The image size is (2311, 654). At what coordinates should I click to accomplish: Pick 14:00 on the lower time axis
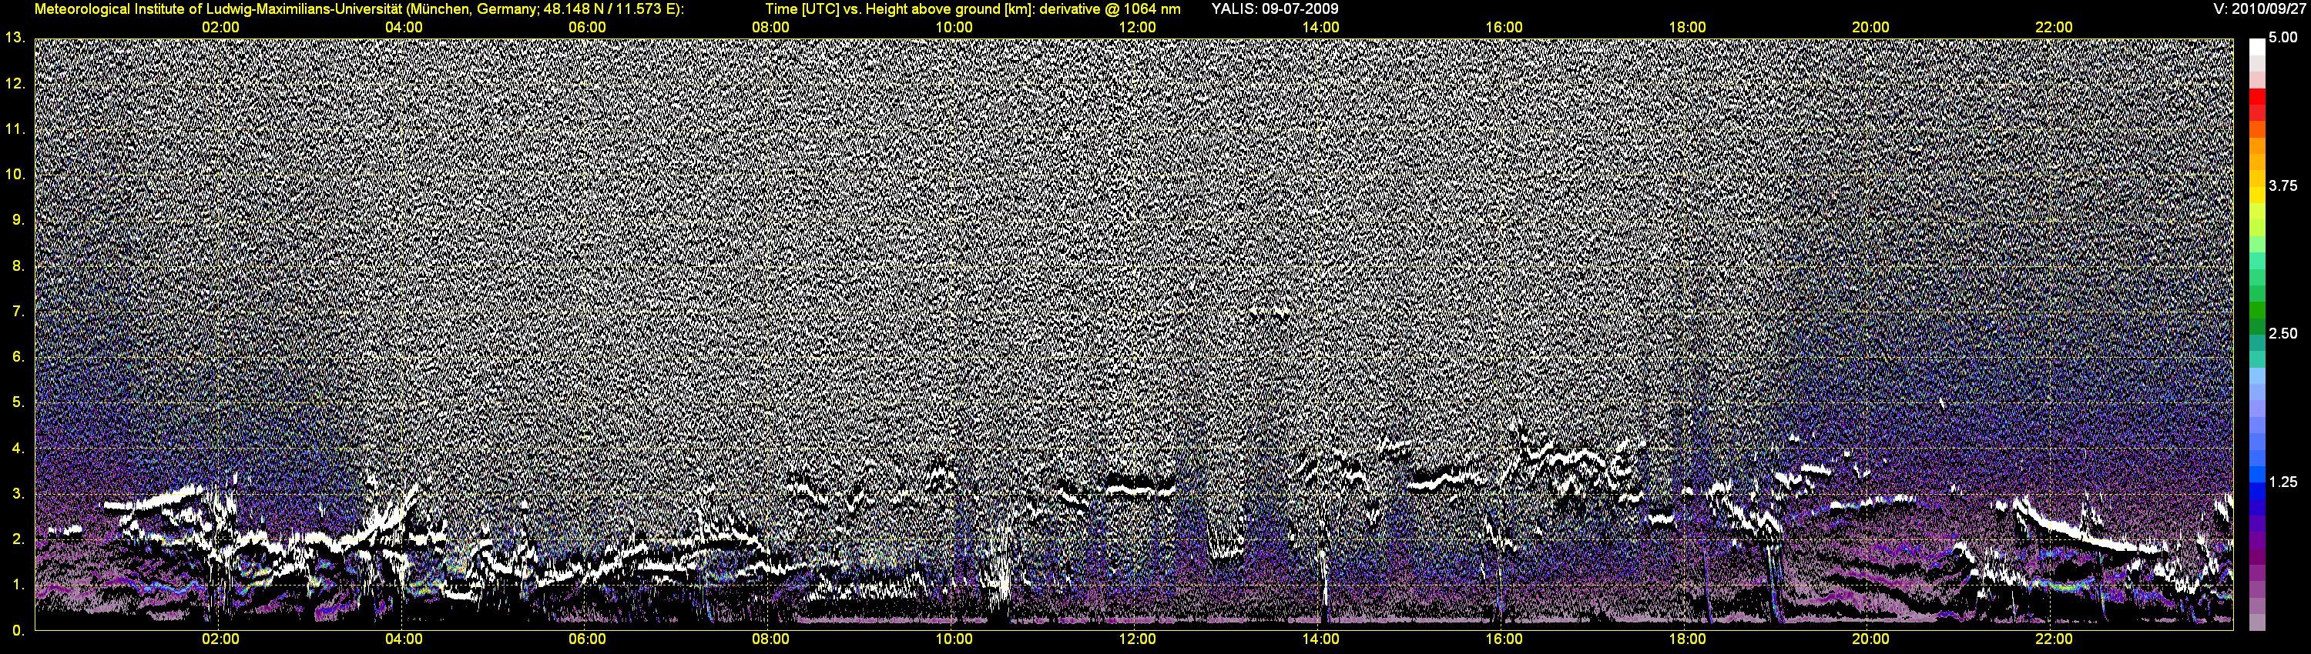point(1320,639)
